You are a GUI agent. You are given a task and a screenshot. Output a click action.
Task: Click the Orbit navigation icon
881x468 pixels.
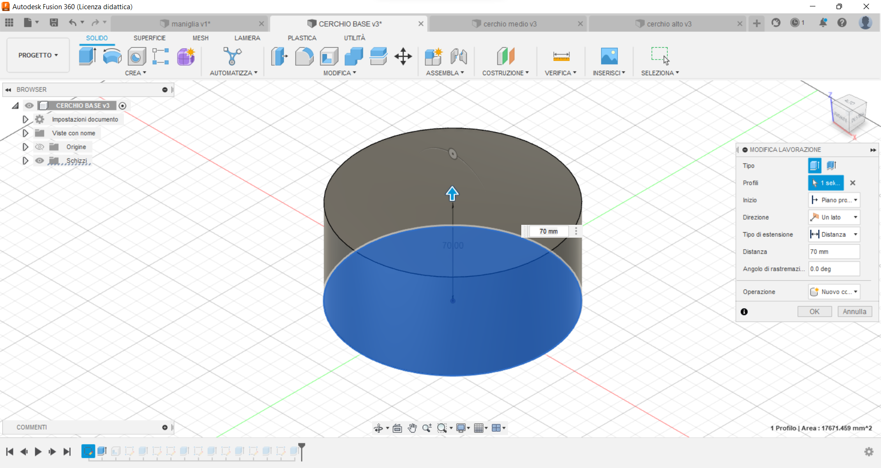point(378,428)
